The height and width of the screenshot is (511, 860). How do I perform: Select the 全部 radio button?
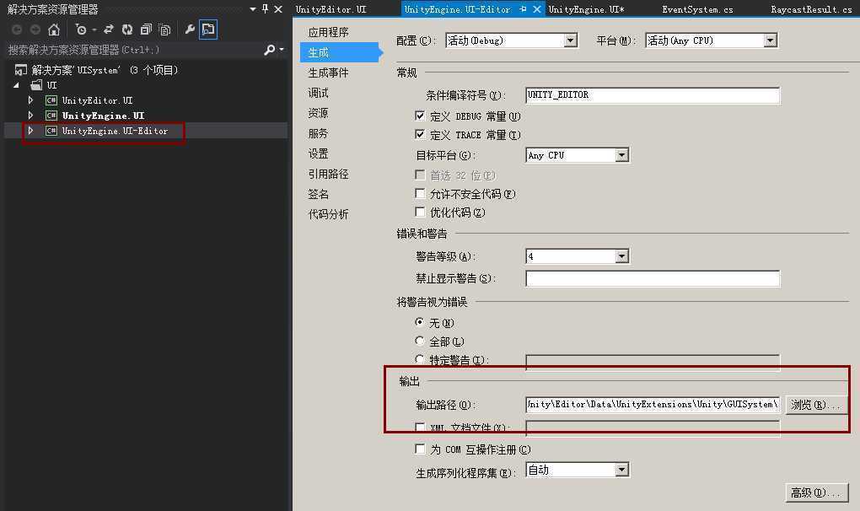pyautogui.click(x=420, y=341)
